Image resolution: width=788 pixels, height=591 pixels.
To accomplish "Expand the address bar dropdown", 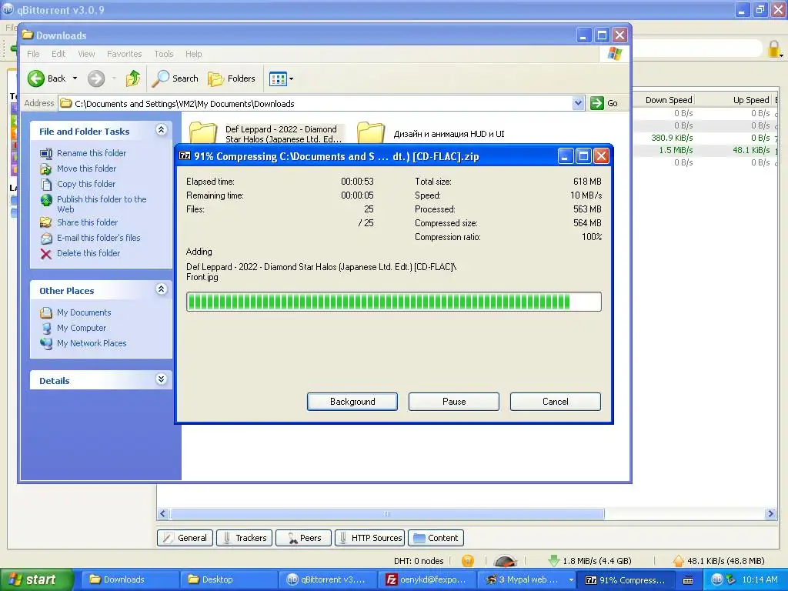I will [578, 103].
